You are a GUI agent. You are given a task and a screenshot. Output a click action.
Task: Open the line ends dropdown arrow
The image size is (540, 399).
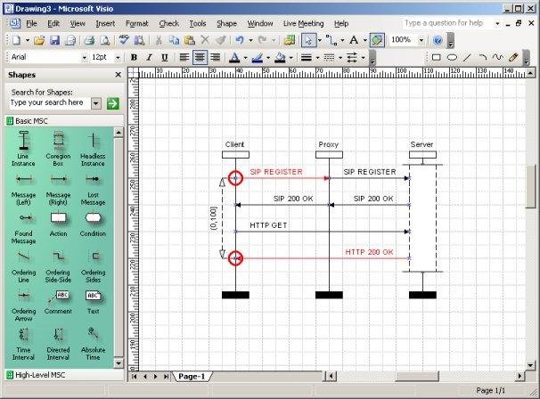(363, 58)
